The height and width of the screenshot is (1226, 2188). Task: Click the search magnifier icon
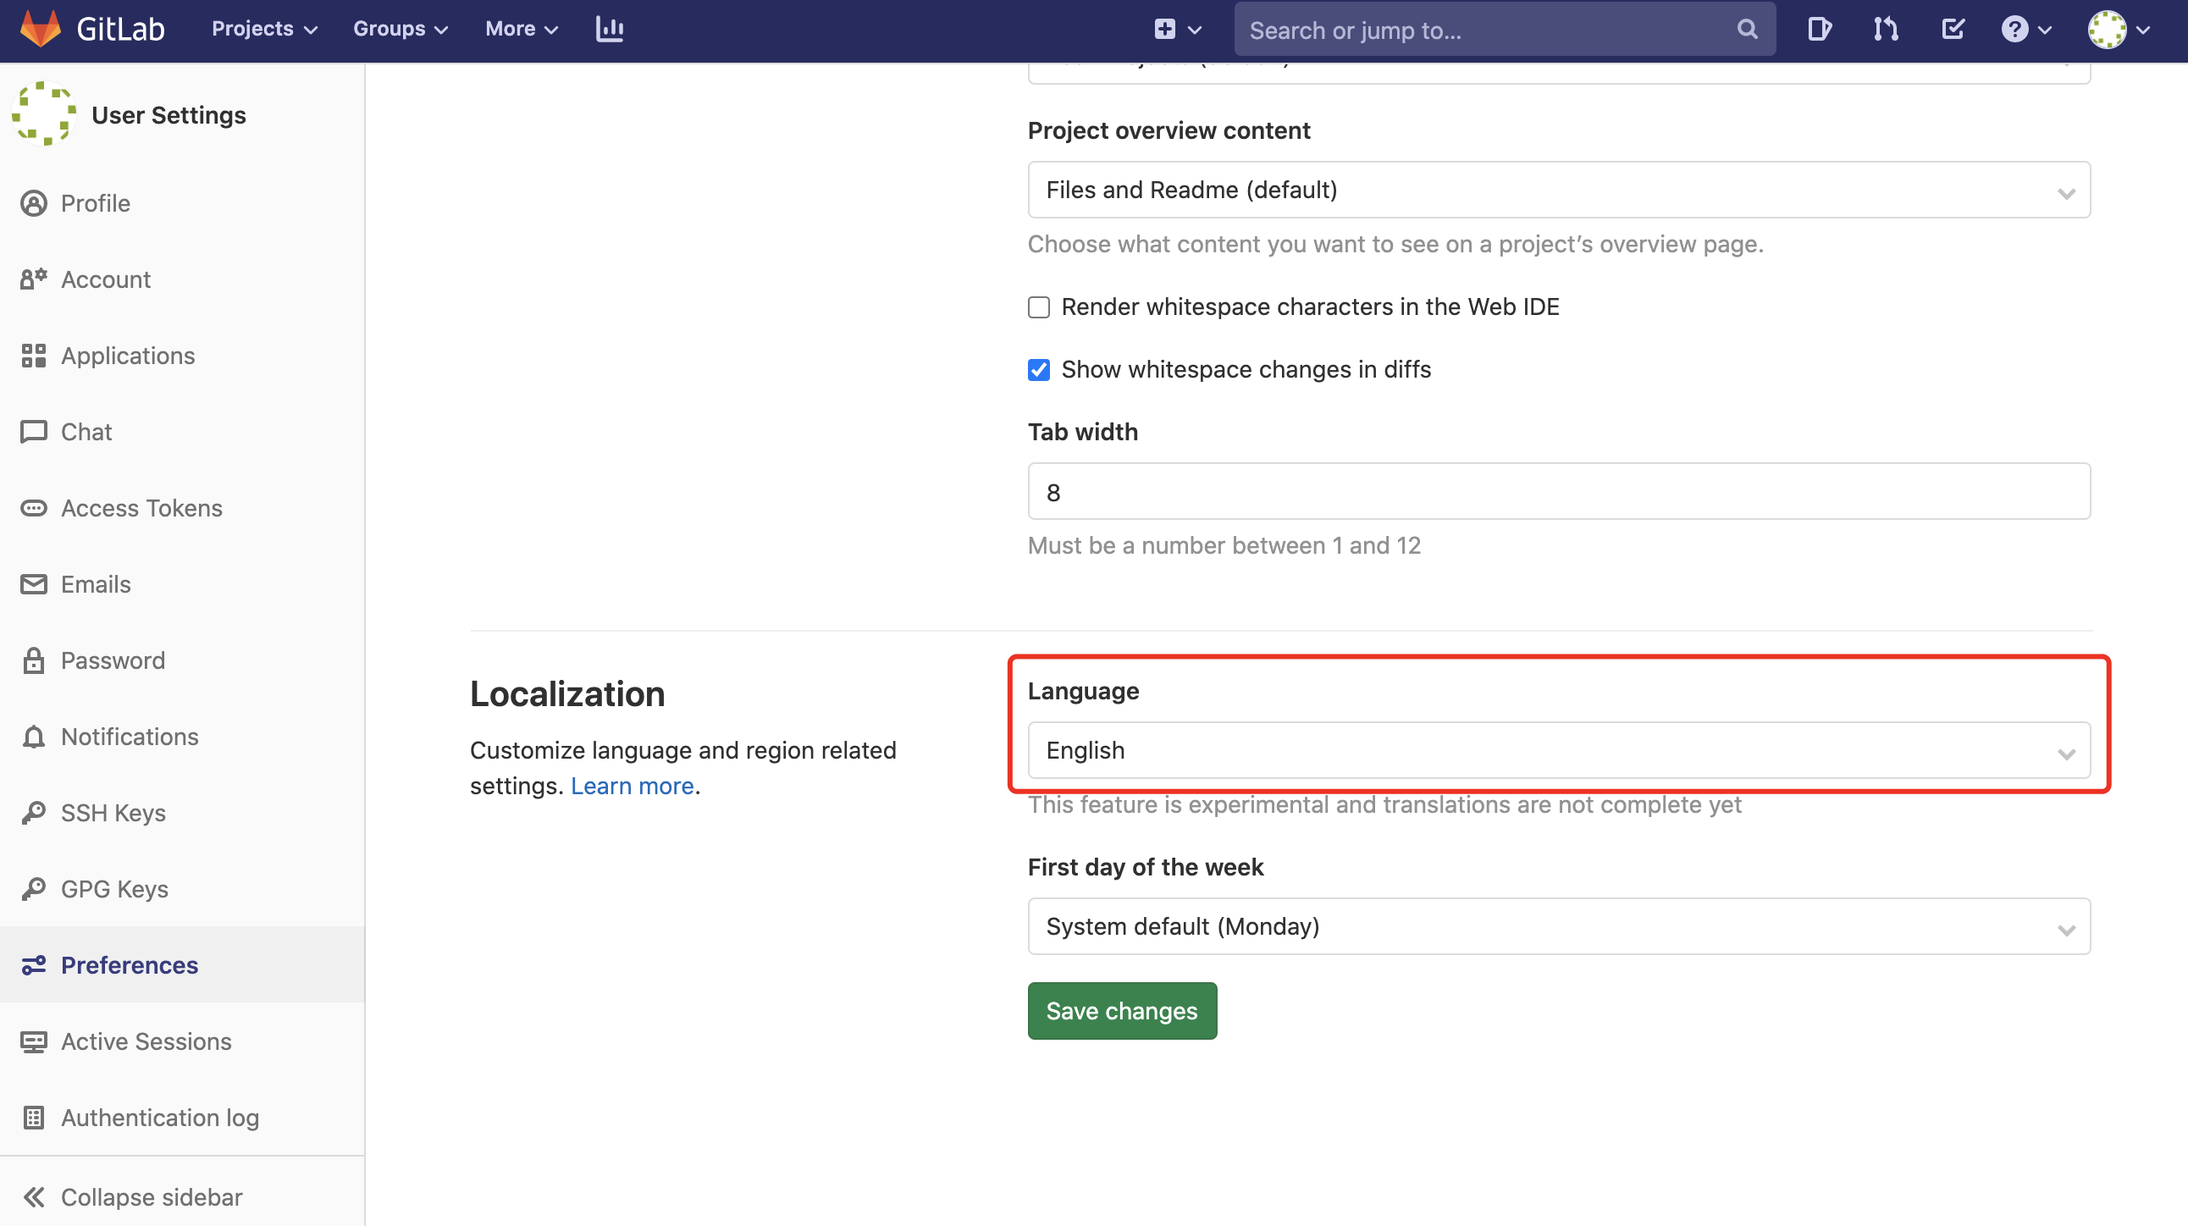1746,30
